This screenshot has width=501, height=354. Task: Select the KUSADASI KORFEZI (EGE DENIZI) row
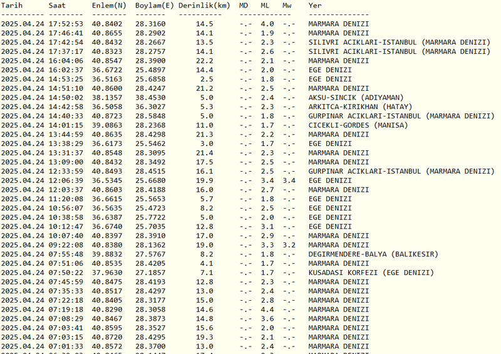tap(371, 273)
